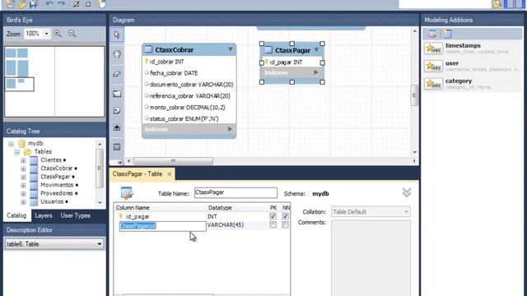Click the toggle grid toolbar icon
This screenshot has width=527, height=296.
click(76, 4)
